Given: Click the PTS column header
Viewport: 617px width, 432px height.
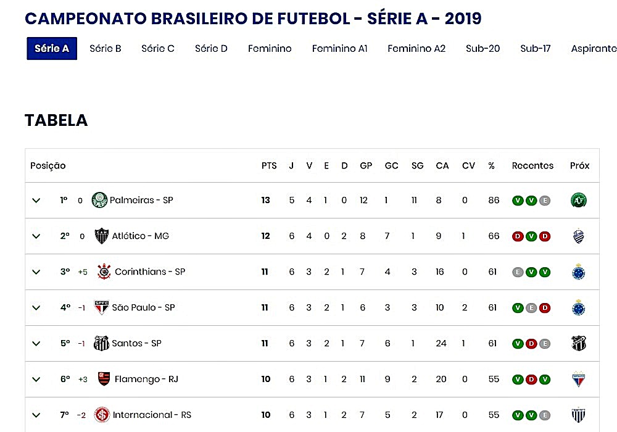Looking at the screenshot, I should coord(269,165).
